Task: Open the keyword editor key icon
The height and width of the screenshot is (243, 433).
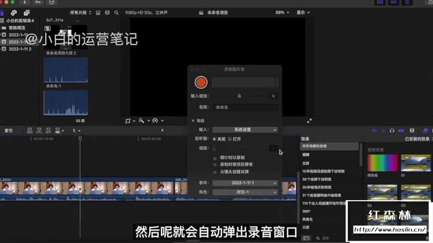Action: [x=38, y=2]
